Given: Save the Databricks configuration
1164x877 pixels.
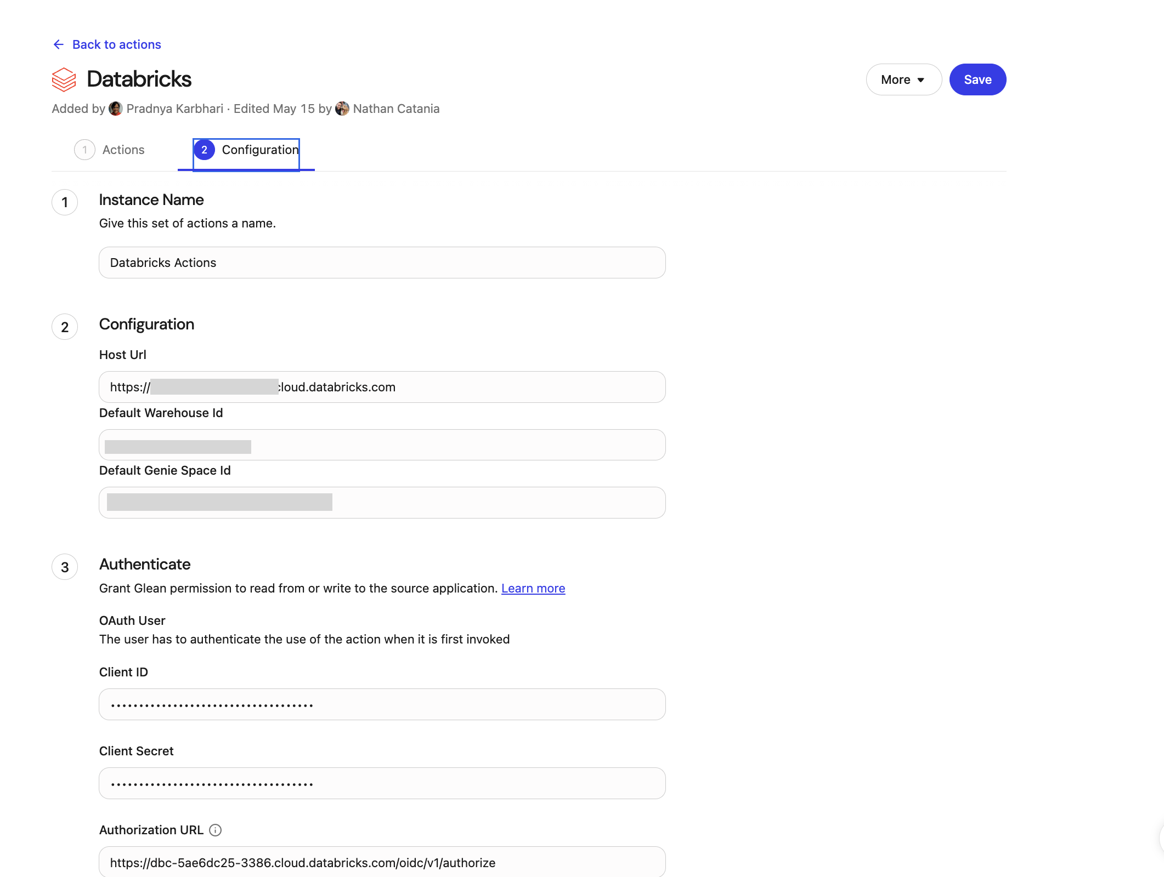Looking at the screenshot, I should (x=977, y=79).
